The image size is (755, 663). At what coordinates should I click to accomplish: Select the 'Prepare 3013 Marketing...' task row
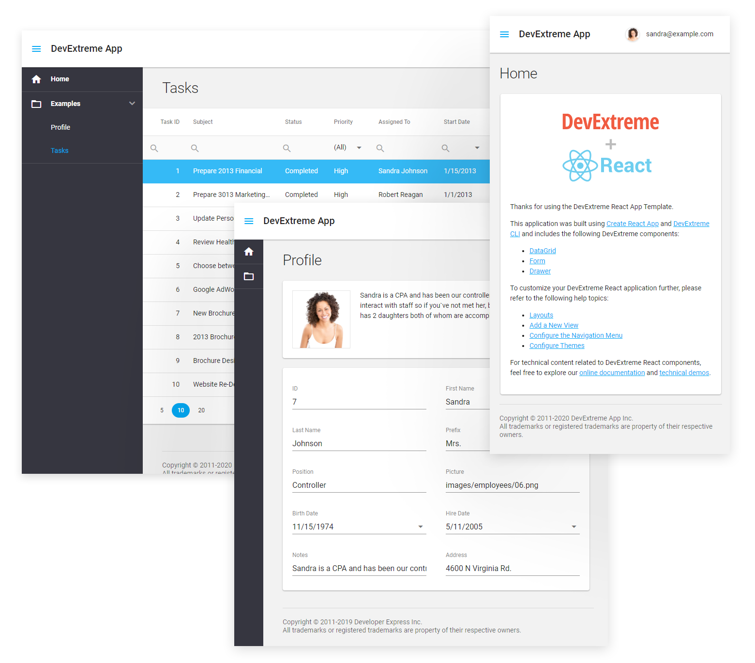tap(316, 195)
